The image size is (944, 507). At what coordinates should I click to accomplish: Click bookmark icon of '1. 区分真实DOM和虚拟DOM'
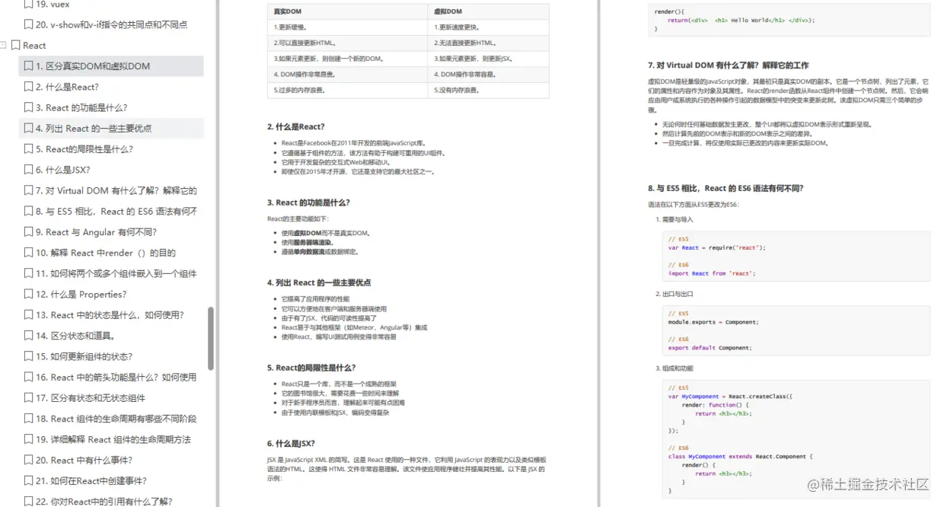(x=28, y=66)
